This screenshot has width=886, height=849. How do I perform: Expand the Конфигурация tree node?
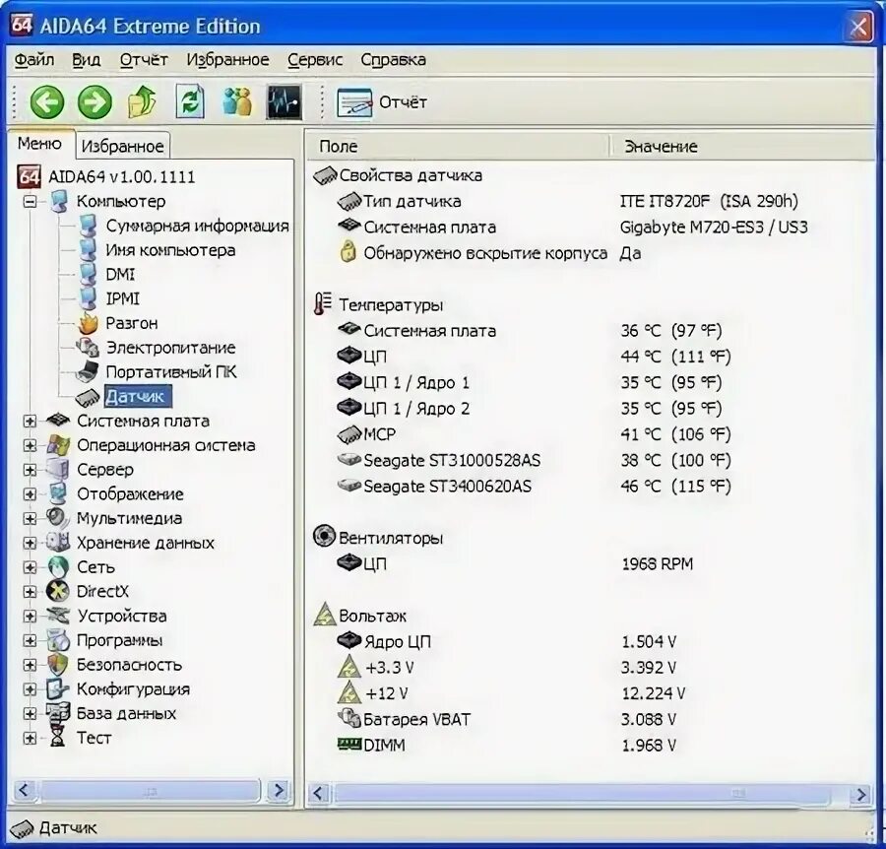[x=30, y=689]
